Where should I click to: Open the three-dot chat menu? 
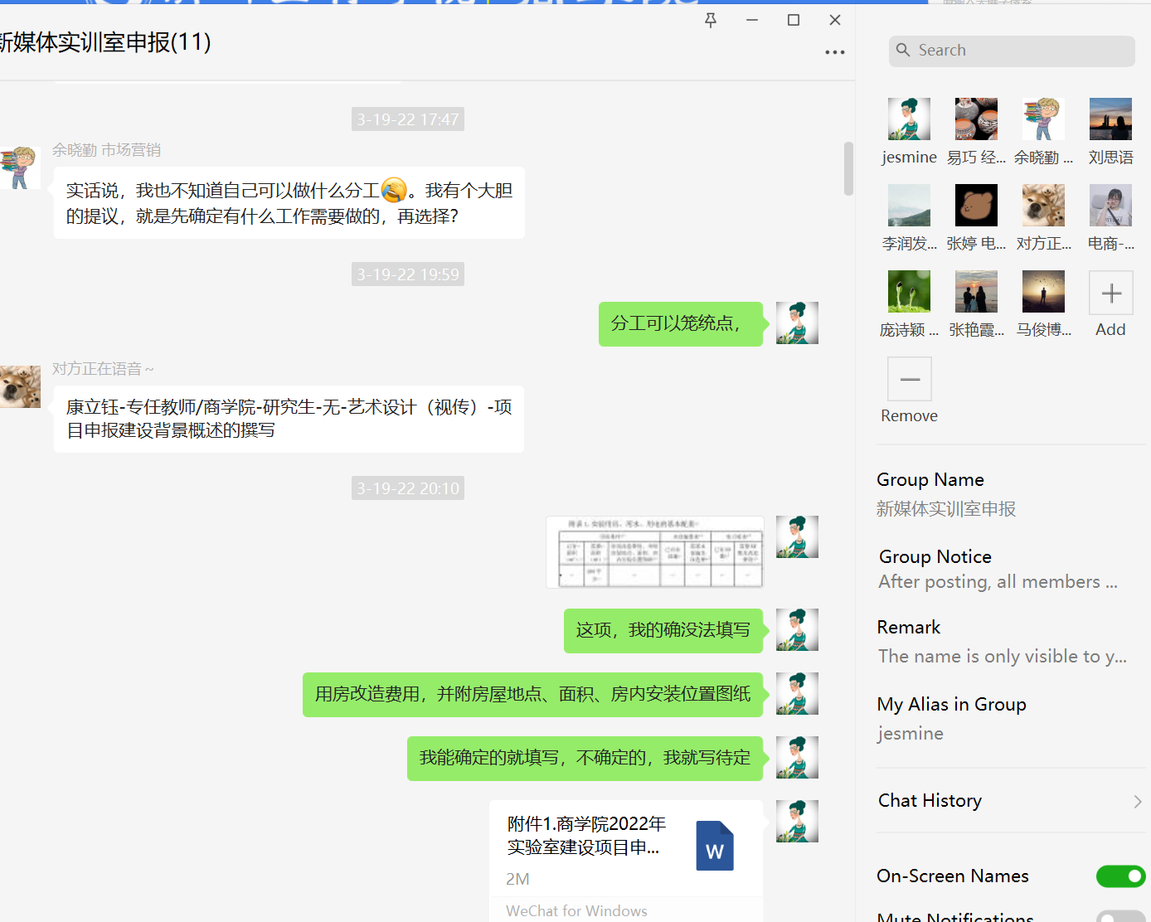point(834,52)
